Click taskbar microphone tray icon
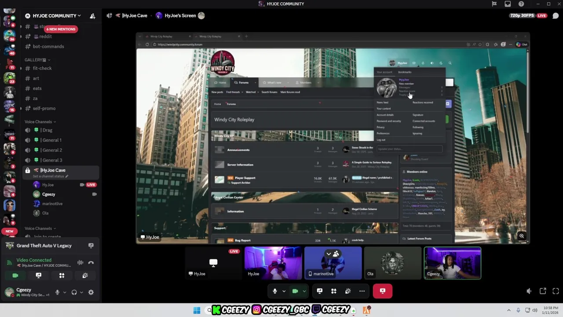Screen dimensions: 563x317 tap(518, 310)
